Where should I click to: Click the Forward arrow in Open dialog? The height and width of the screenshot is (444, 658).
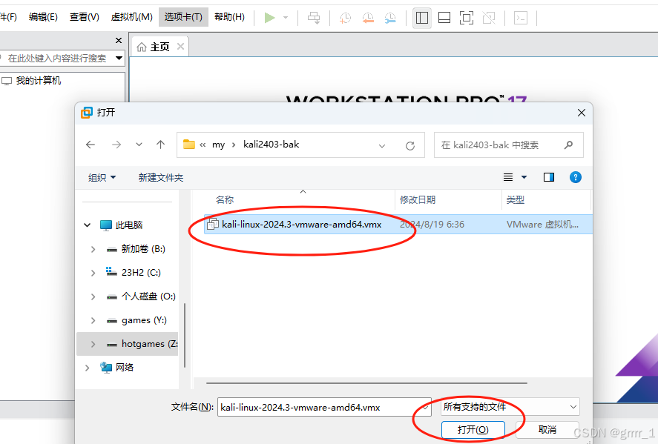coord(116,145)
